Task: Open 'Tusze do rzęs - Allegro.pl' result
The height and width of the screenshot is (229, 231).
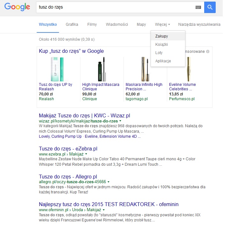Action: (x=68, y=177)
